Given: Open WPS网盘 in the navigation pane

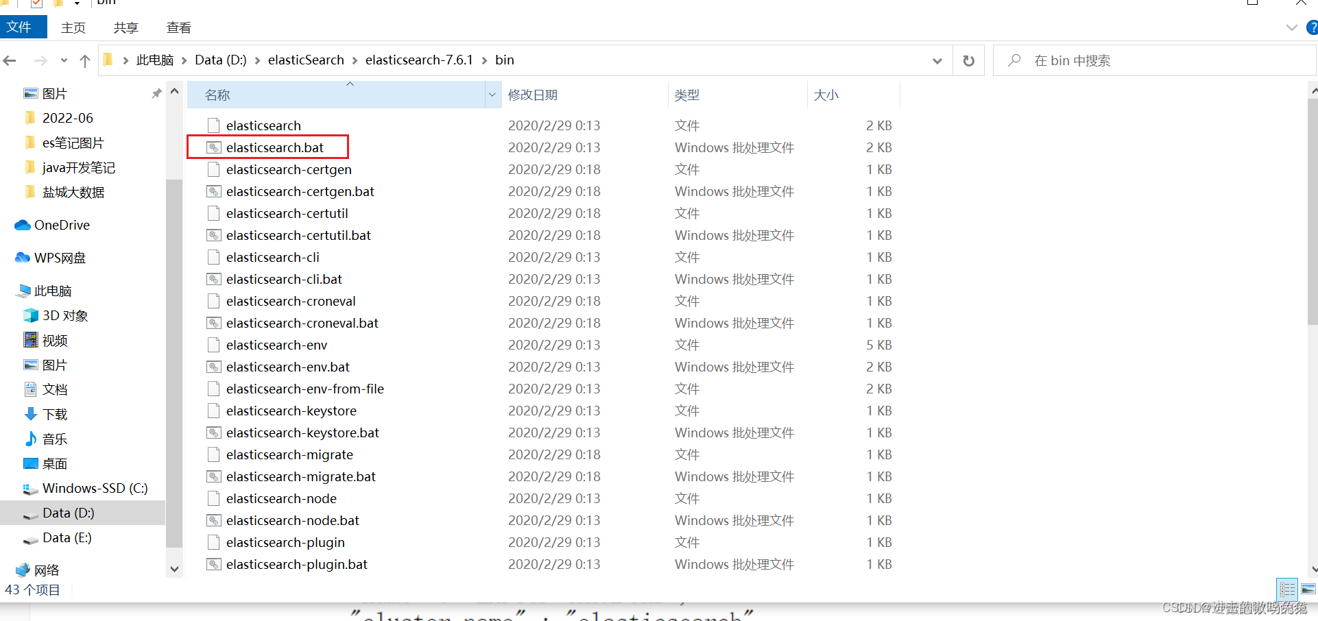Looking at the screenshot, I should [x=60, y=258].
